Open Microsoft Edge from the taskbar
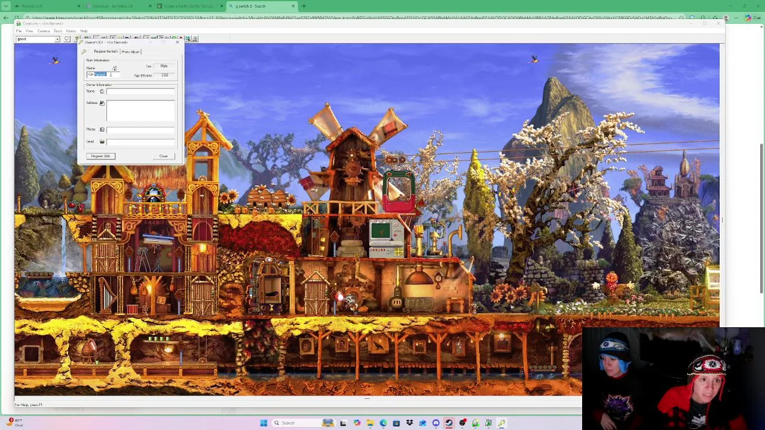Viewport: 765px width, 430px height. coord(383,423)
